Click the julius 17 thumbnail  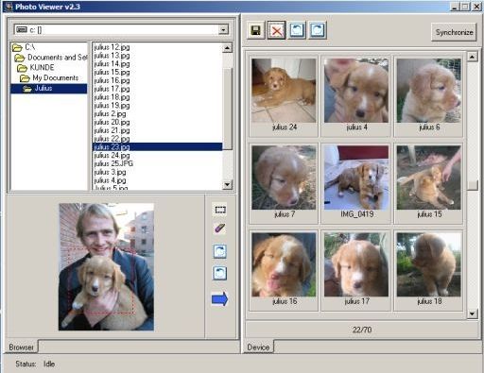356,270
